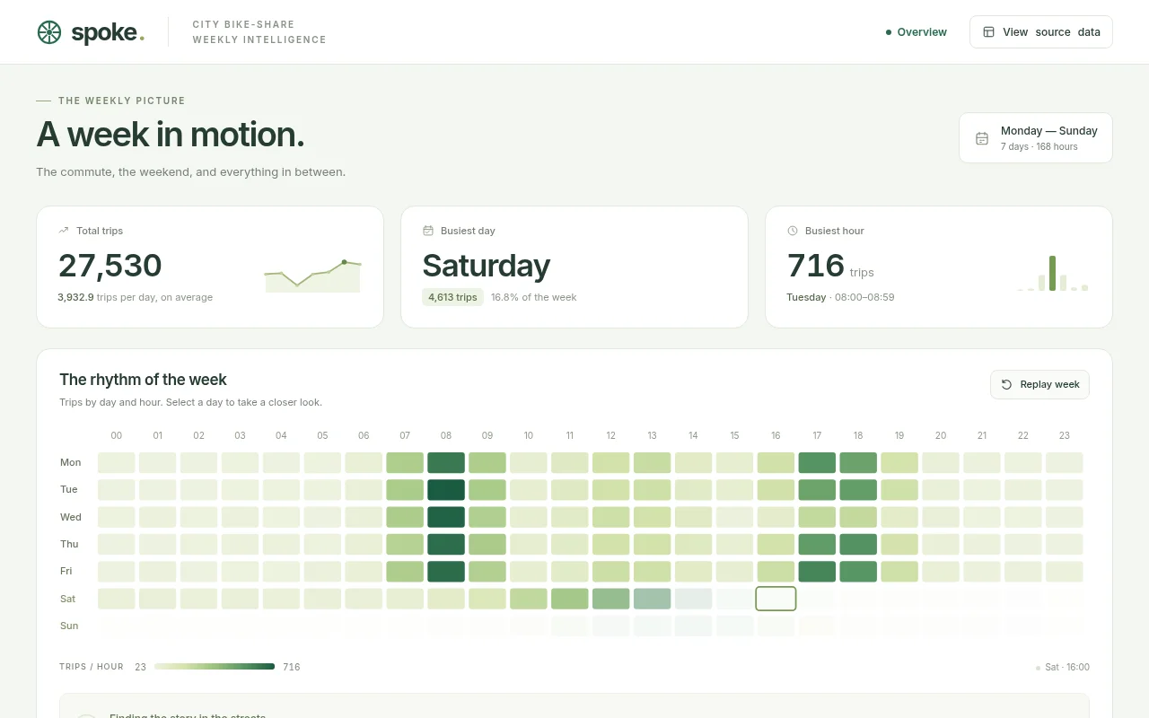
Task: Click the 08 hour column header
Action: tap(446, 435)
